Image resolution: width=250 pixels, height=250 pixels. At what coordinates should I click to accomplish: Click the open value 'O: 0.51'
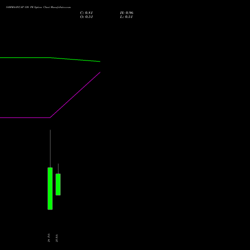[x=86, y=17]
